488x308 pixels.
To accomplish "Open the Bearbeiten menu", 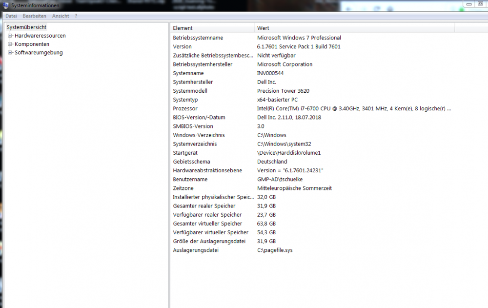I will (34, 16).
